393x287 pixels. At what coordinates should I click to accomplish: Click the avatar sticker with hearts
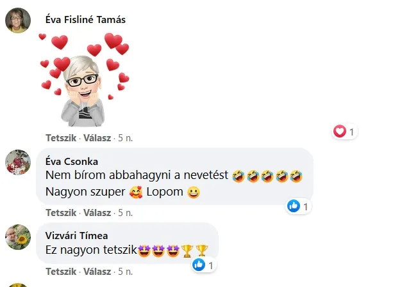click(85, 78)
